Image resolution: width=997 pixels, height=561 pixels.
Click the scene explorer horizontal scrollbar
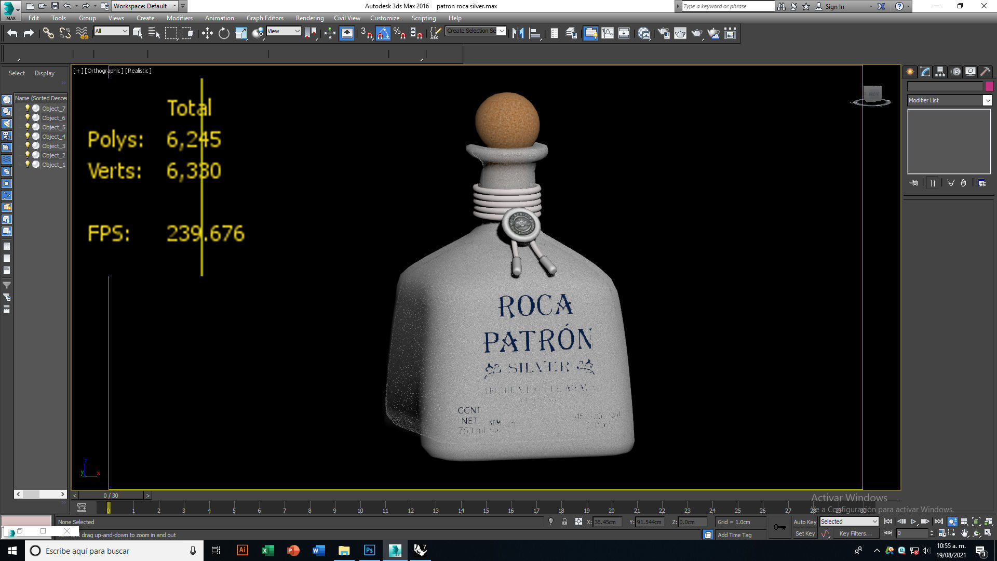pos(41,494)
